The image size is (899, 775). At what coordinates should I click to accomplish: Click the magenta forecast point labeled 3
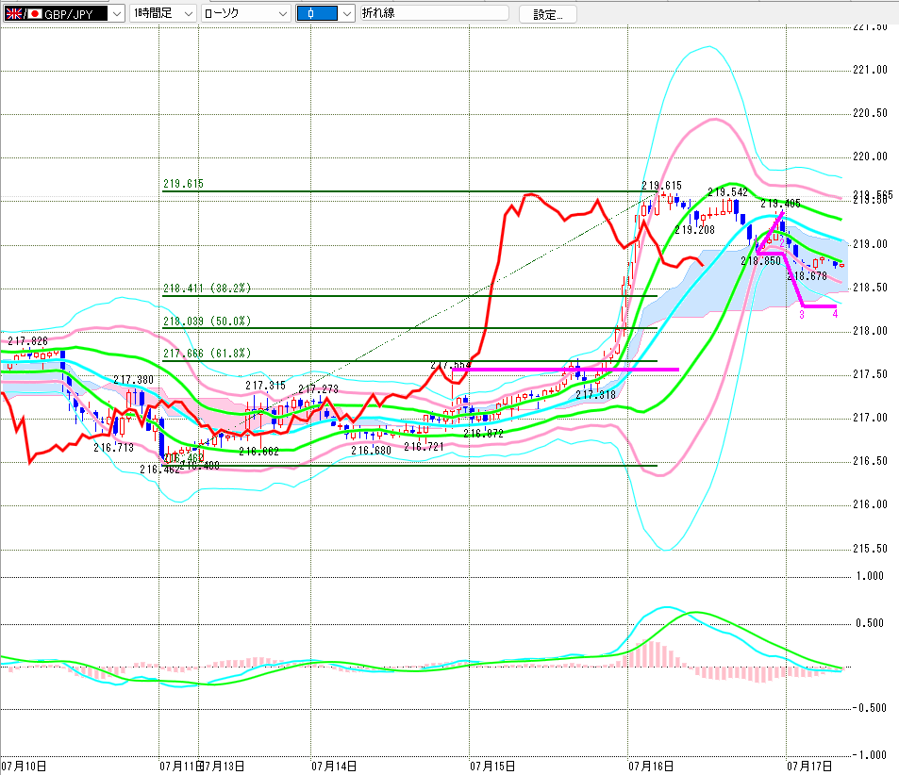click(x=802, y=315)
